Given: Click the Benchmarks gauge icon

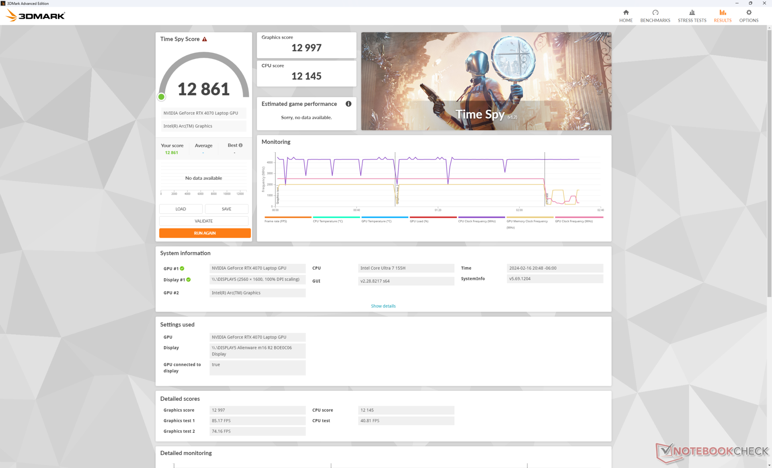Looking at the screenshot, I should [655, 12].
